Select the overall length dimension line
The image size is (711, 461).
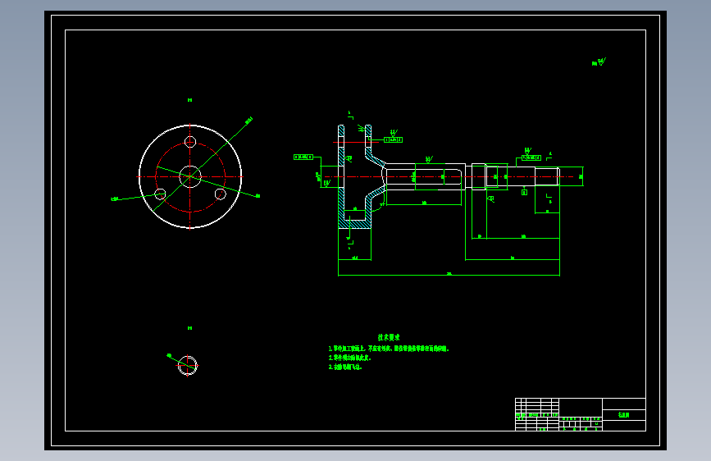(x=449, y=275)
